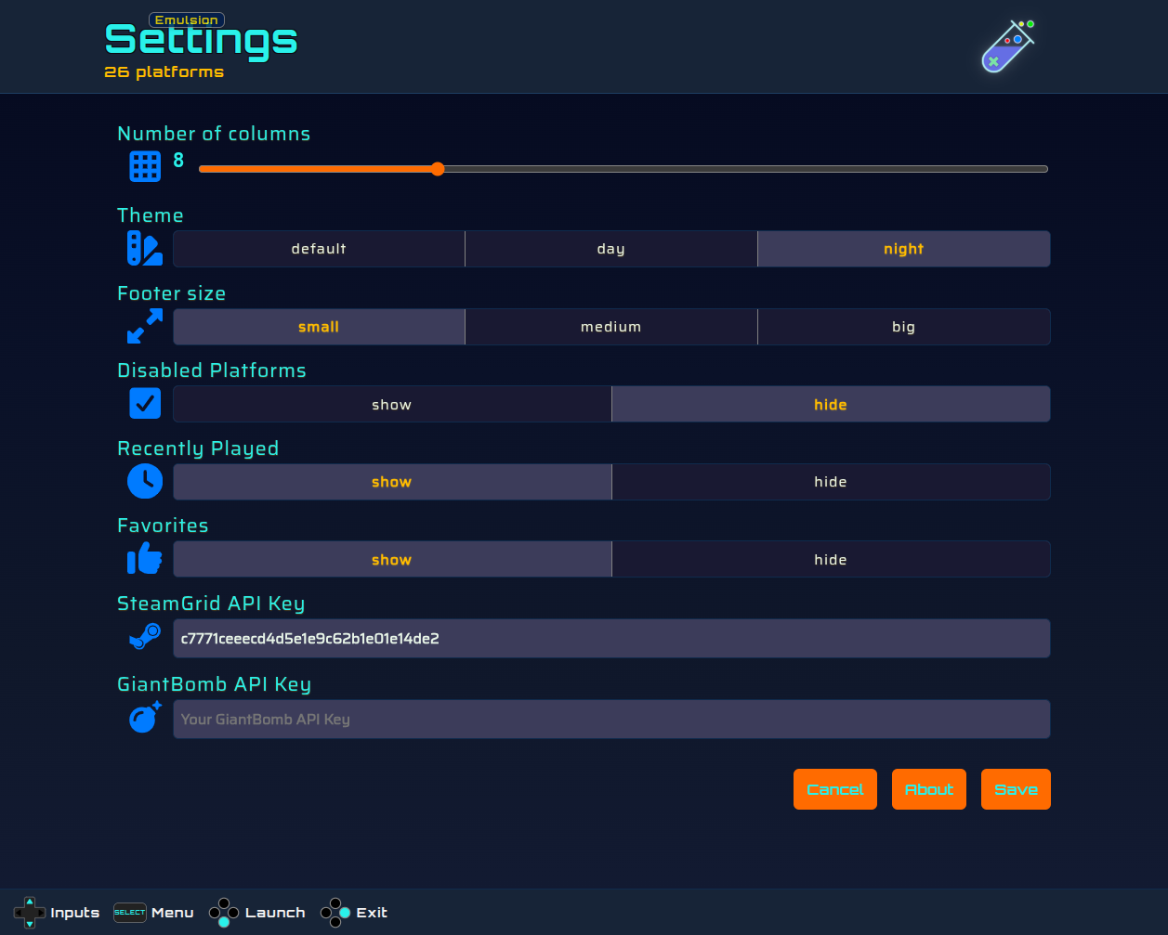1168x935 pixels.
Task: Click the Inputs label in footer
Action: coord(75,913)
